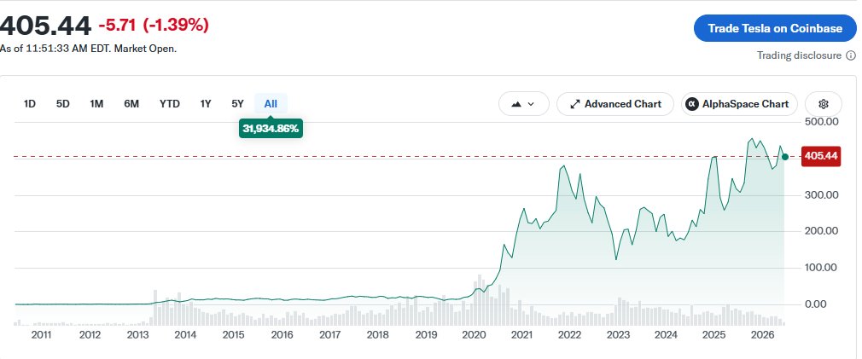
Task: Click the 2018 label on the time axis
Action: tap(378, 335)
